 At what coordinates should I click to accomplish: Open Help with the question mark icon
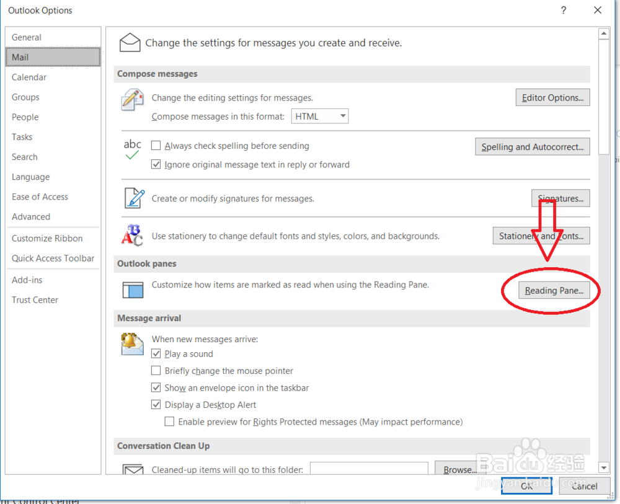click(564, 11)
